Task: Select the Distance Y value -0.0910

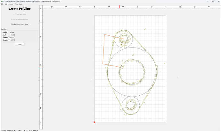Action: [x=12, y=40]
